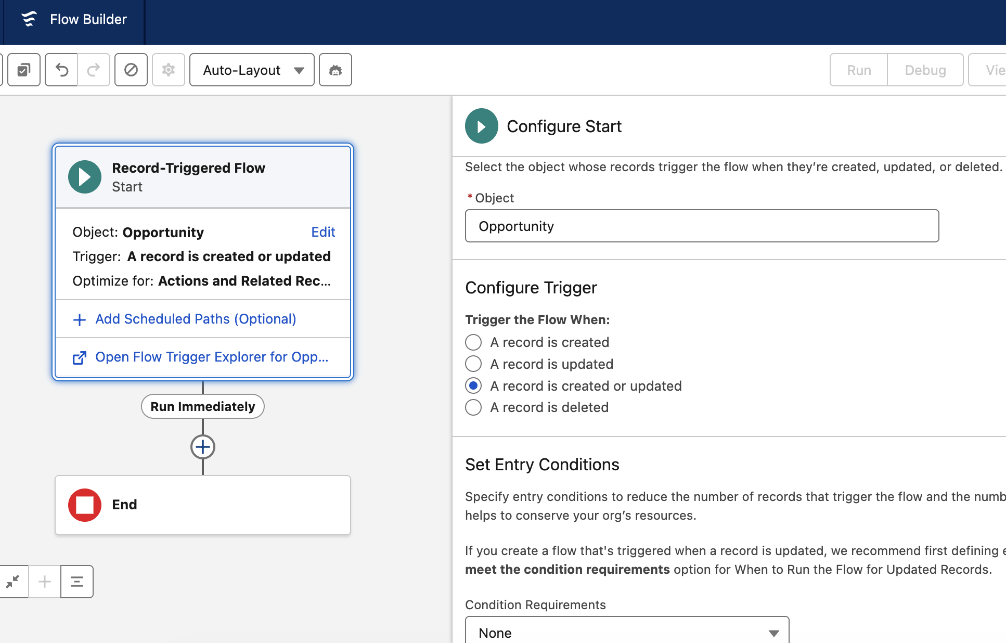Viewport: 1006px width, 643px height.
Task: Click the Run Immediately path label
Action: (203, 406)
